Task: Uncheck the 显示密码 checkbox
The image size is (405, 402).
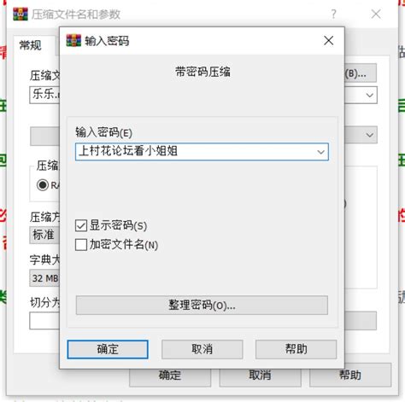Action: pyautogui.click(x=81, y=225)
